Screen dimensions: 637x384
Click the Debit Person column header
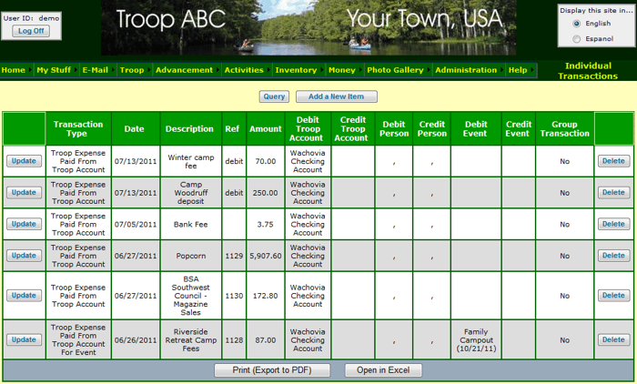[x=394, y=129]
